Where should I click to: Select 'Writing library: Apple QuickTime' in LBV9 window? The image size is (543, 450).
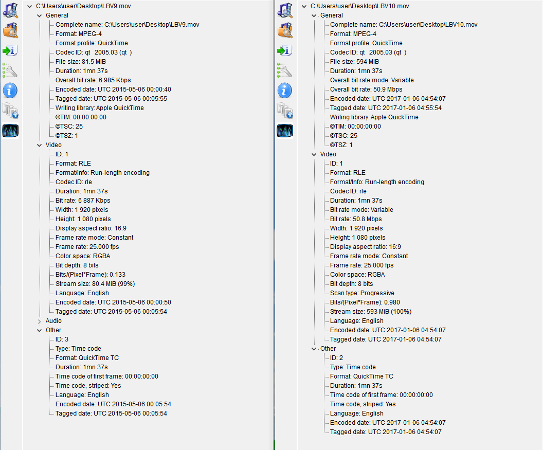click(100, 107)
